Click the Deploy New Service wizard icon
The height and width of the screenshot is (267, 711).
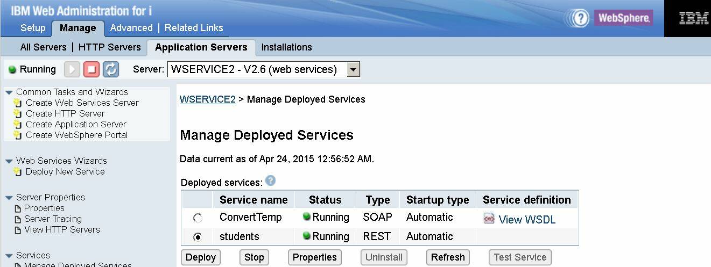(18, 171)
